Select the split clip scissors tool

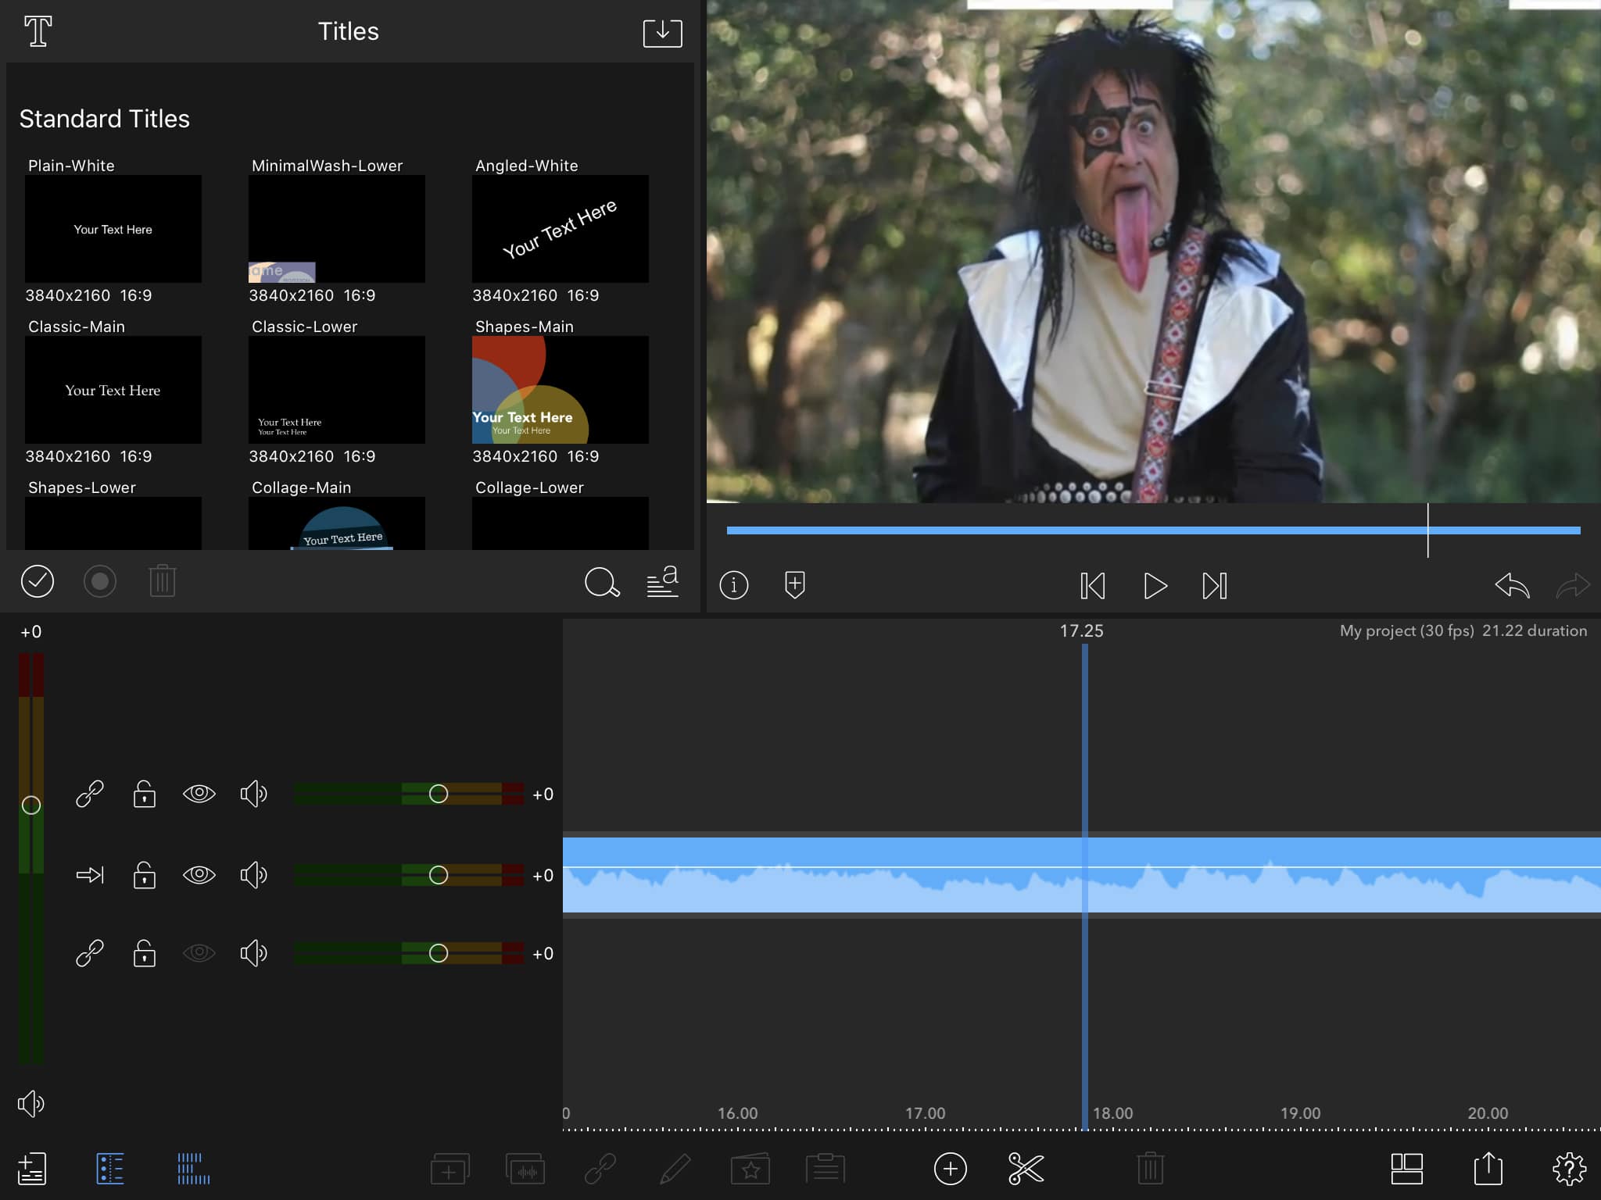[x=1026, y=1169]
